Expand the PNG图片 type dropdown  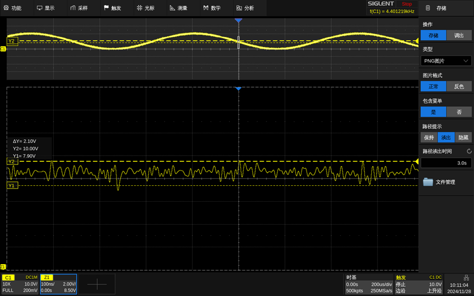point(446,61)
